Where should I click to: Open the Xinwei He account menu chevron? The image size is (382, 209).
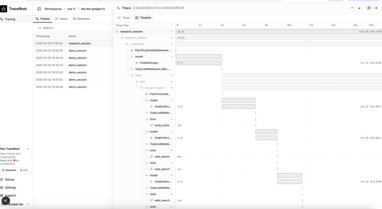tap(28, 204)
